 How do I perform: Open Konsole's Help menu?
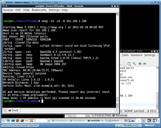[x=65, y=10]
